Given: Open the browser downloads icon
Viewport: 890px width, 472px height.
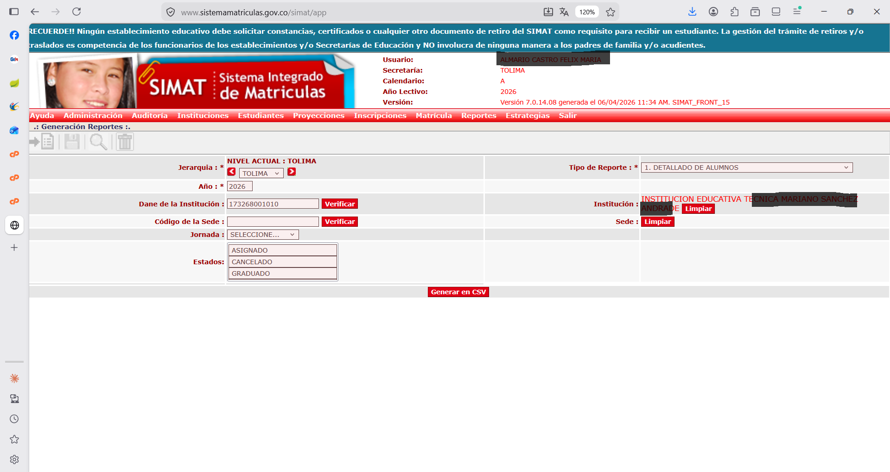Looking at the screenshot, I should (692, 12).
